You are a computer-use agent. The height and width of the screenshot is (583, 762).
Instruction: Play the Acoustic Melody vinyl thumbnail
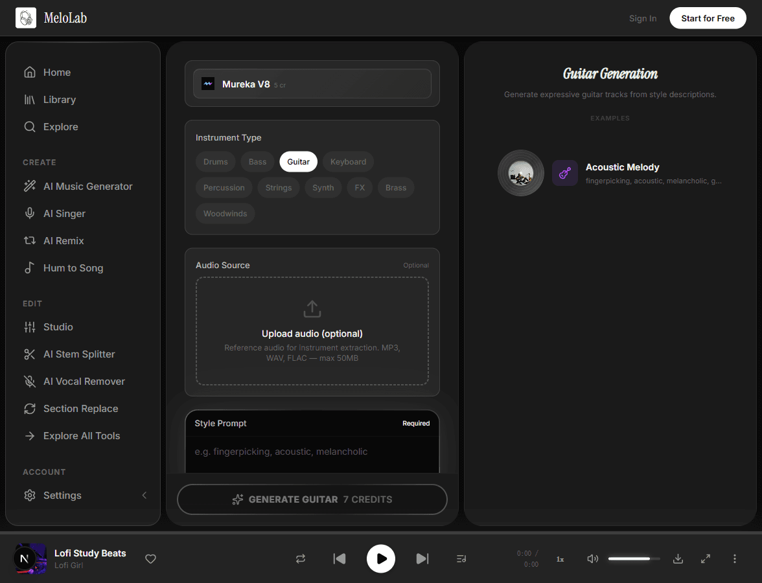click(520, 173)
